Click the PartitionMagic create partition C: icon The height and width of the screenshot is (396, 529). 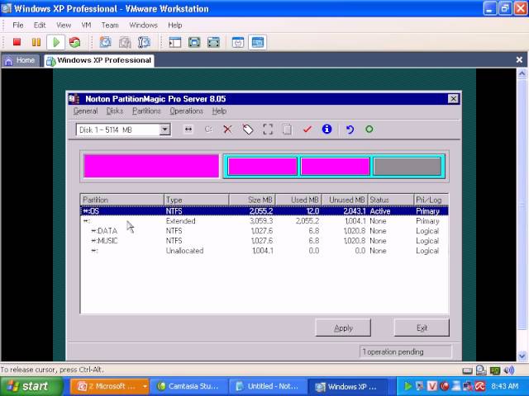[208, 130]
